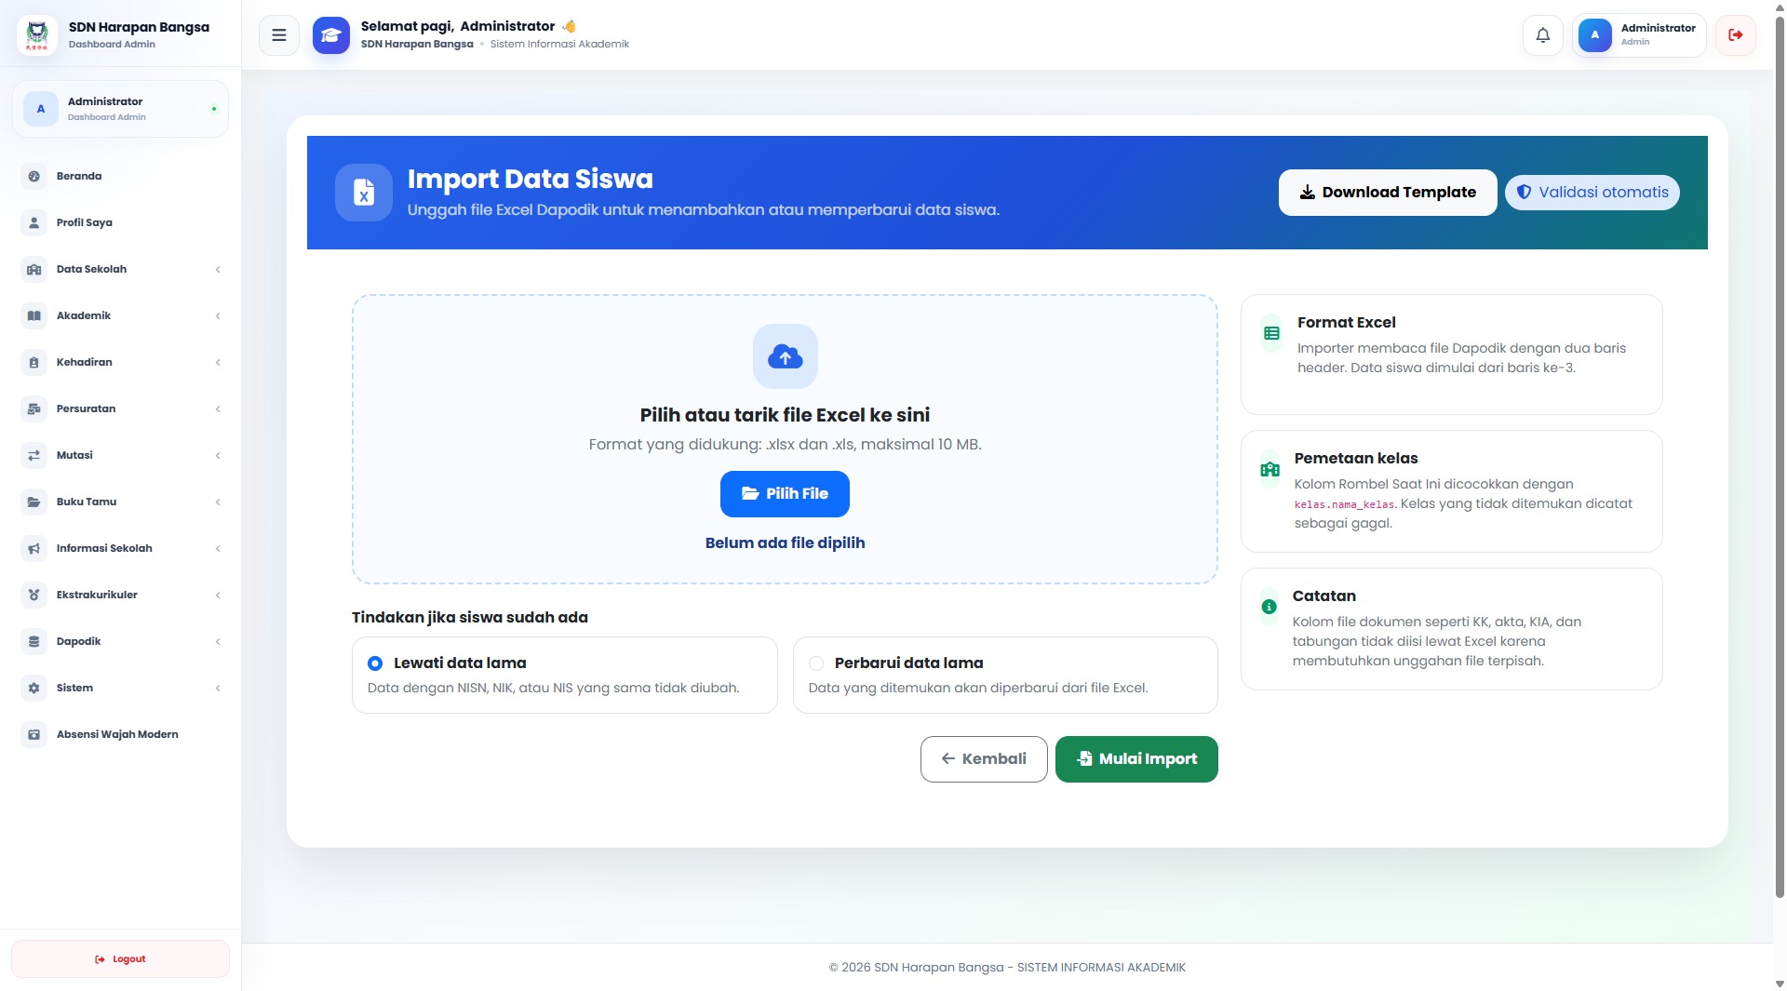Click the green Mulai Import button
Viewport: 1787px width, 991px height.
coord(1135,759)
